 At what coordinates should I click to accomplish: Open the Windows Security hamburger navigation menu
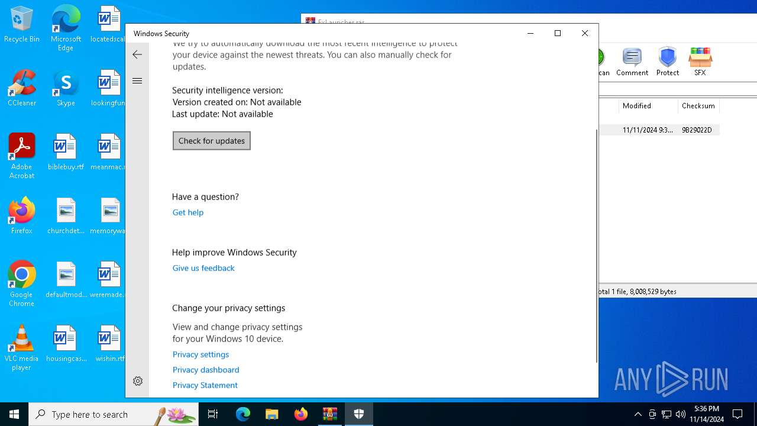137,81
